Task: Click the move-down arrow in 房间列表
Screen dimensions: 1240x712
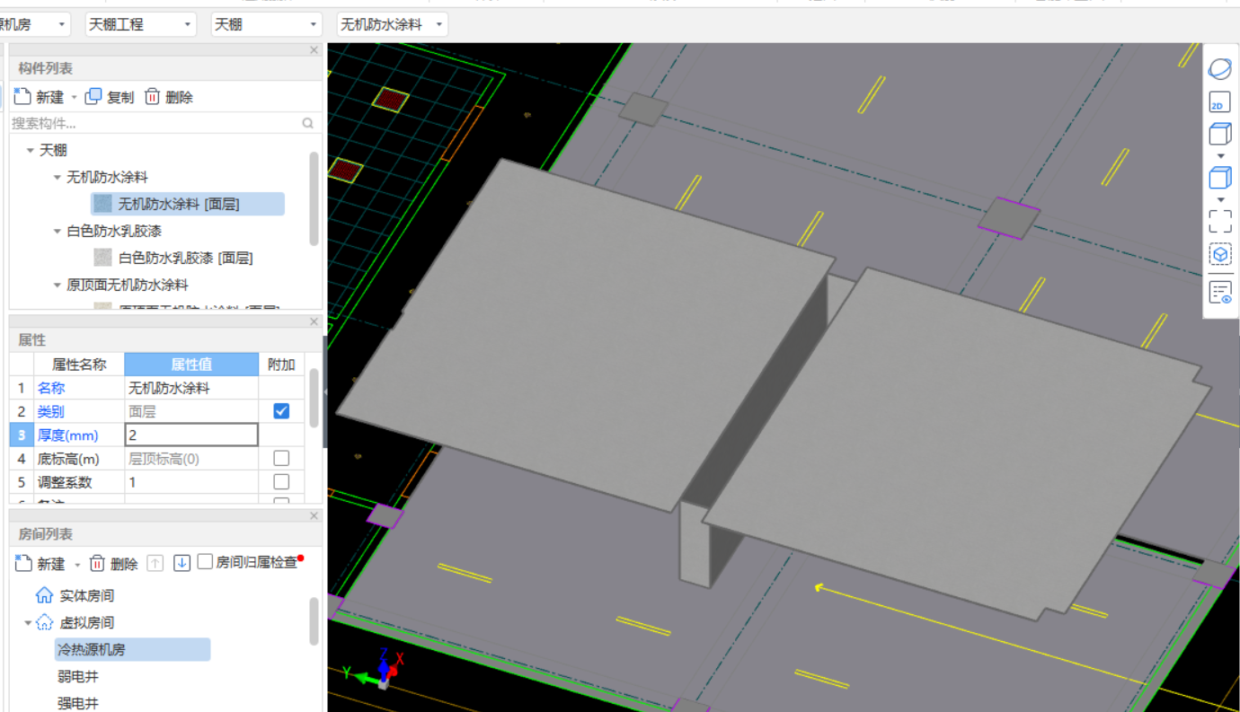Action: point(182,563)
